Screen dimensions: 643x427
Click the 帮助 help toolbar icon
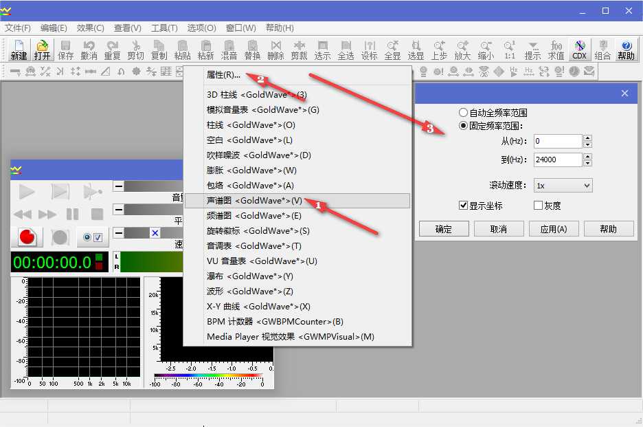coord(627,50)
